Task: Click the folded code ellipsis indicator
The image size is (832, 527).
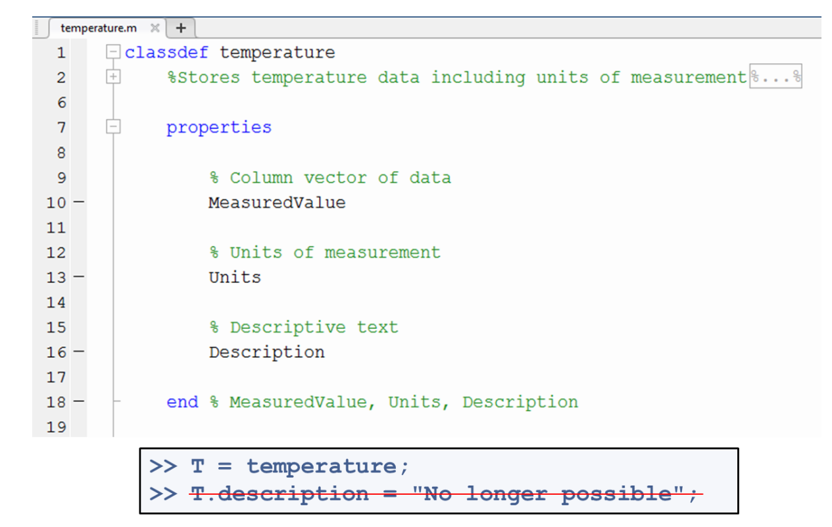Action: (776, 78)
